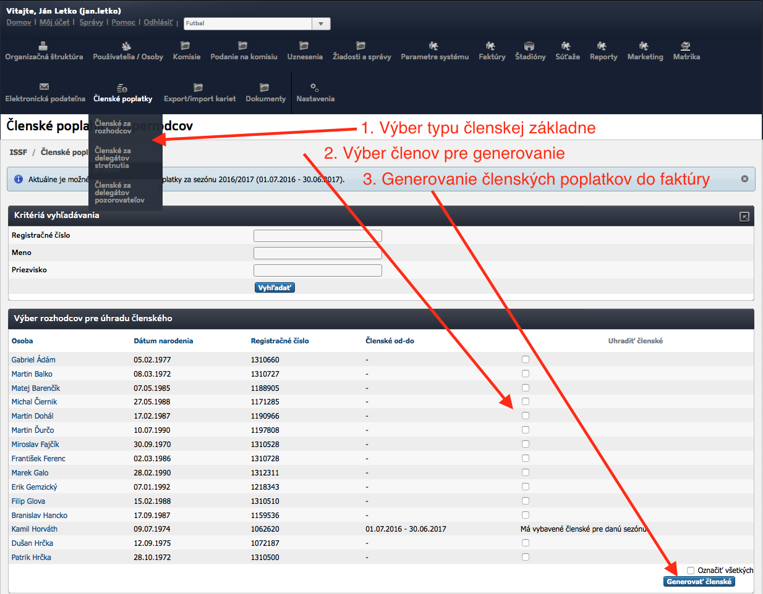Open the Futbal sport dropdown
The width and height of the screenshot is (763, 594).
click(x=320, y=23)
